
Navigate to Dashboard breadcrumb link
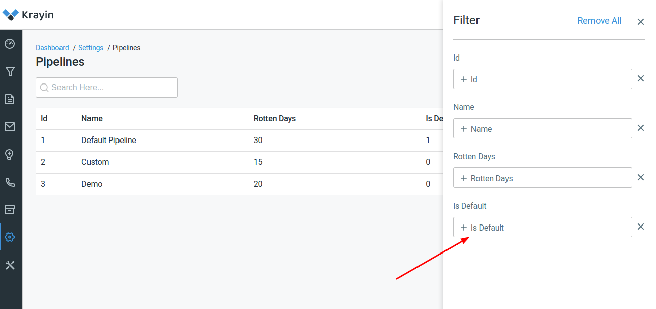[52, 47]
